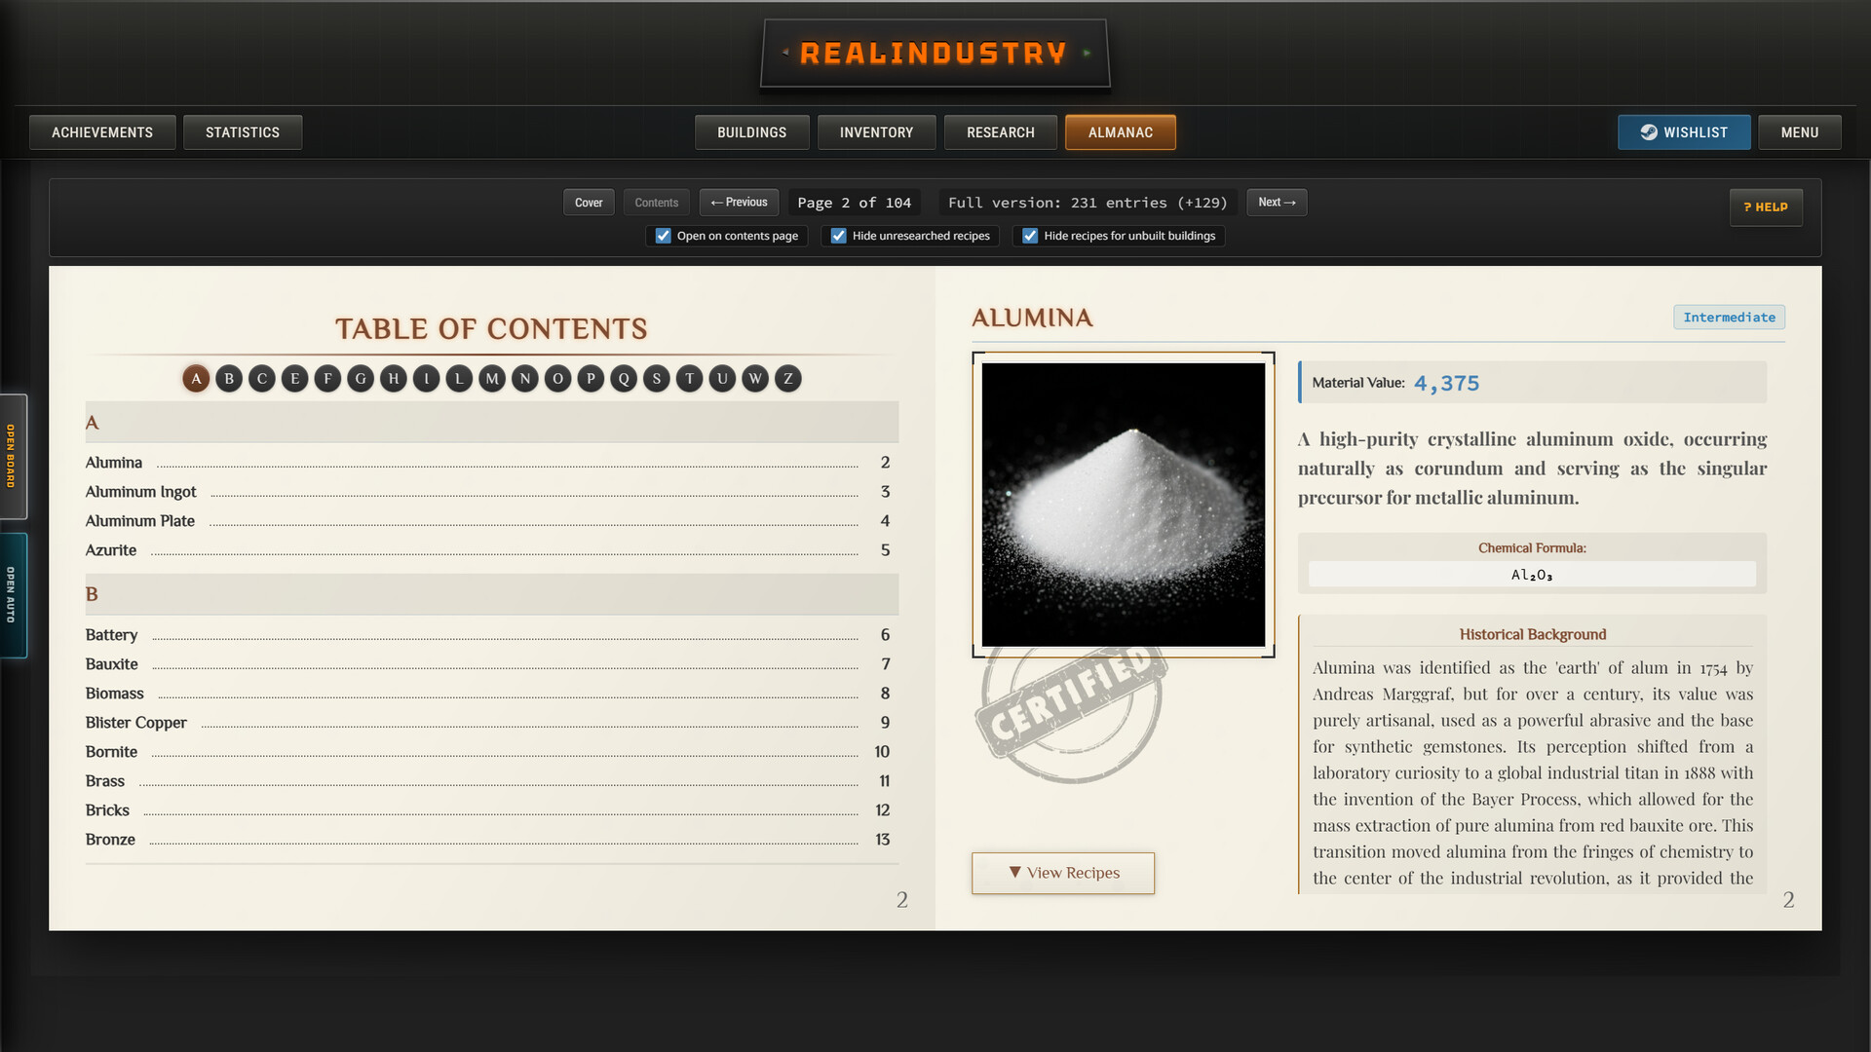Toggle Hide unresearched recipes checkbox
The height and width of the screenshot is (1052, 1871).
(x=839, y=236)
